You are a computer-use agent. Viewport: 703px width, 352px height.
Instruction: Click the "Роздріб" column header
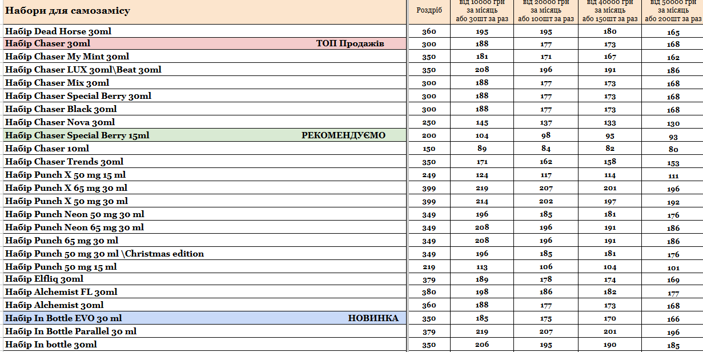coord(429,11)
